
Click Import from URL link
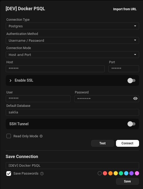pyautogui.click(x=125, y=9)
